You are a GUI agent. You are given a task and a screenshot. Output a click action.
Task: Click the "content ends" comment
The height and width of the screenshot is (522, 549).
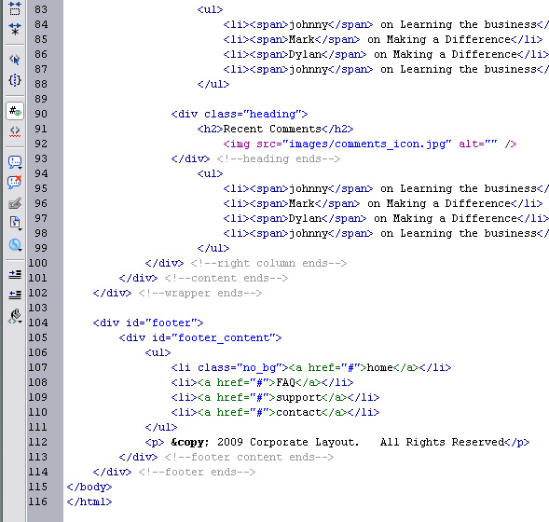point(226,279)
